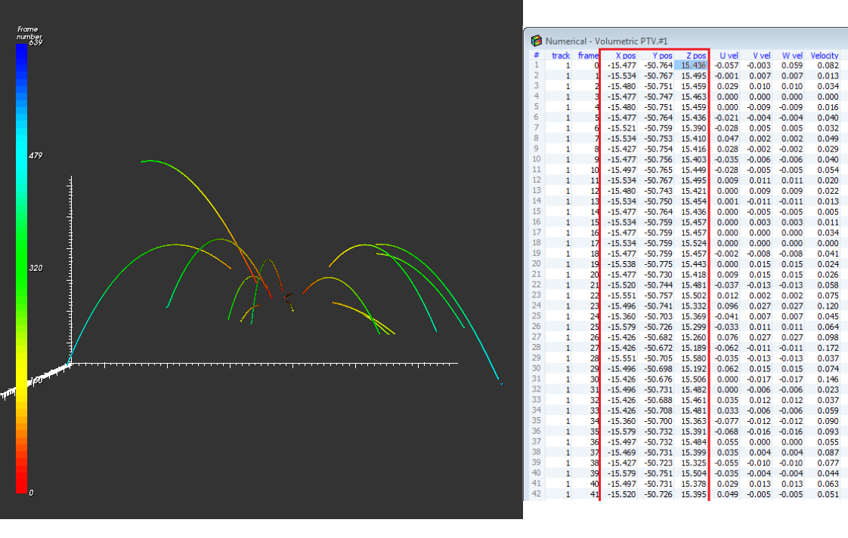Sort the table by the V vel column
This screenshot has height=538, width=848.
(760, 55)
